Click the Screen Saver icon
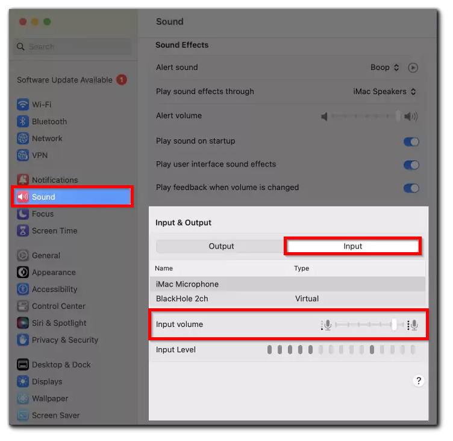The height and width of the screenshot is (441, 453). [x=23, y=415]
